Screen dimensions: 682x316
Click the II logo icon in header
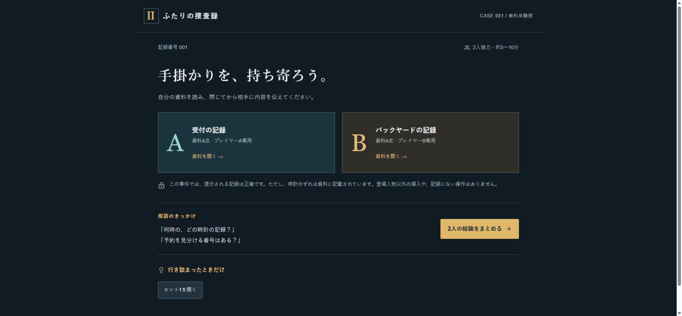[151, 16]
